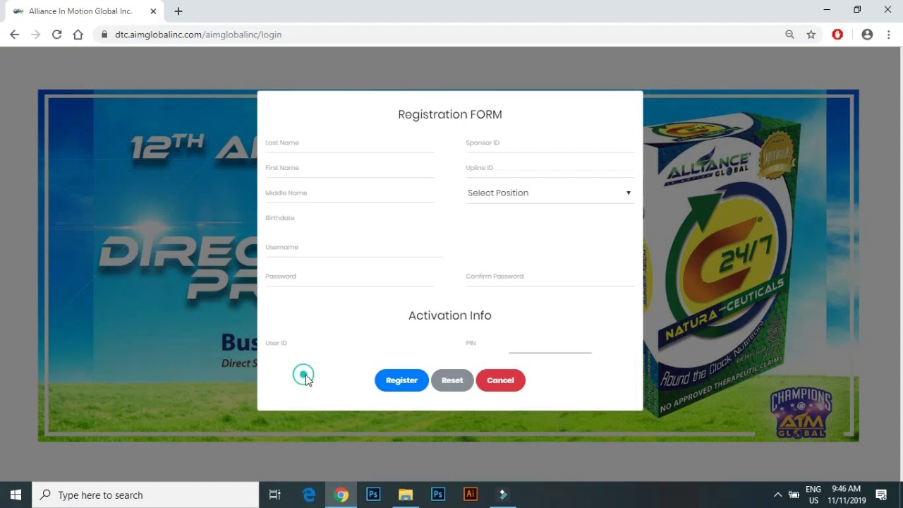Open the first Photoshop taskbar icon
903x508 pixels.
(x=373, y=495)
